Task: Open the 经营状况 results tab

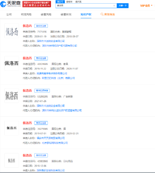Action: pyautogui.click(x=66, y=14)
